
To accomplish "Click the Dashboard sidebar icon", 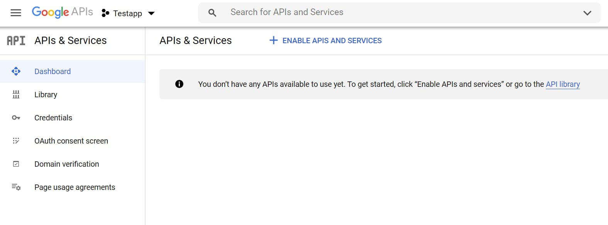I will [16, 71].
